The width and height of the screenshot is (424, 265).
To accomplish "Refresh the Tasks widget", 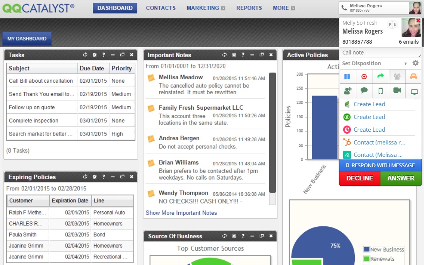I will point(85,55).
